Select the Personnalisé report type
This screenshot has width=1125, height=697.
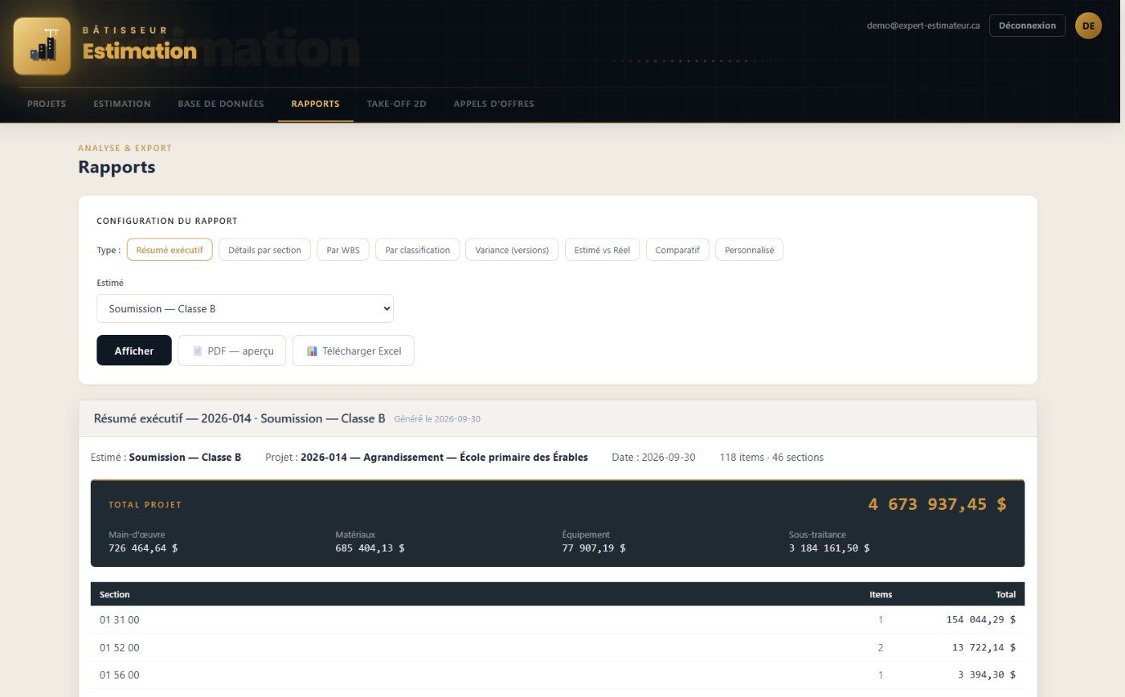tap(749, 250)
